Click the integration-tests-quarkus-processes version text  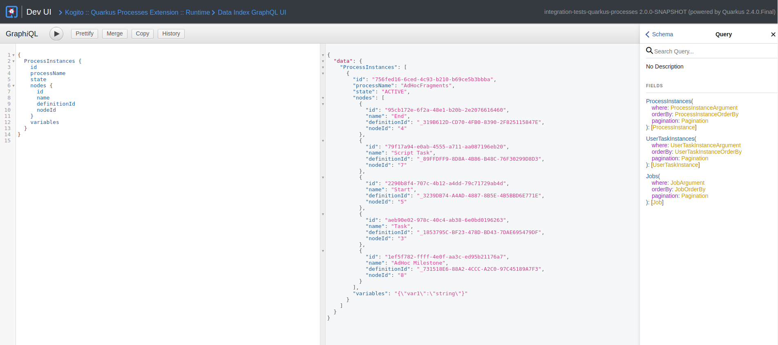click(x=660, y=12)
